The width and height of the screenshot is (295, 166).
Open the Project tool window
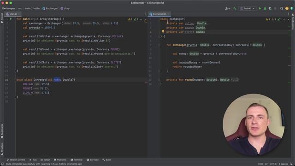point(2,18)
